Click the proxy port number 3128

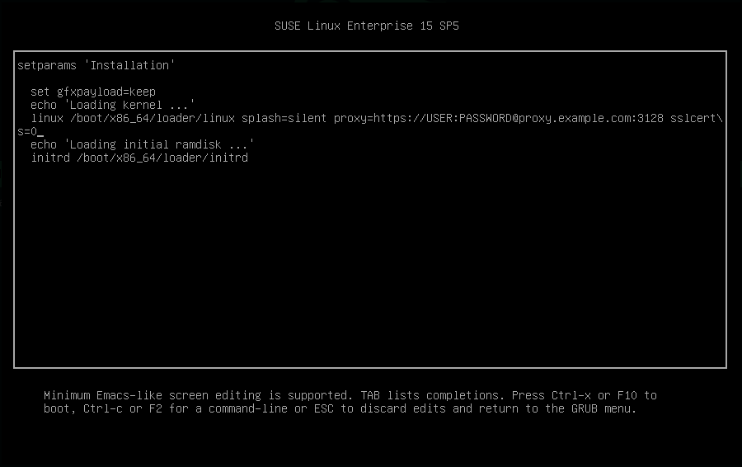(x=650, y=118)
